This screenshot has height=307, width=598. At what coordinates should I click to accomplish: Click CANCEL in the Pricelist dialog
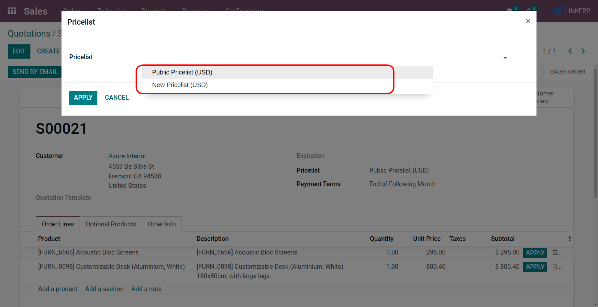(x=117, y=97)
